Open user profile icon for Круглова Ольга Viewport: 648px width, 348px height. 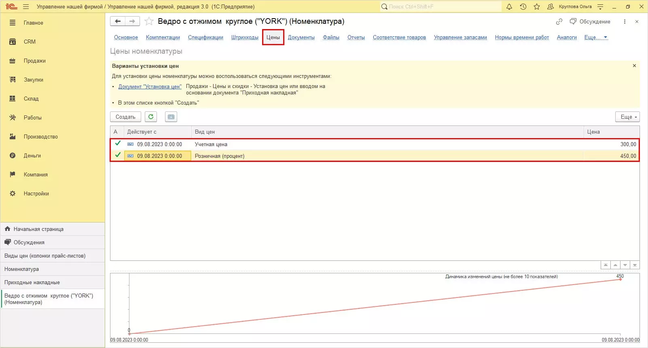point(550,7)
